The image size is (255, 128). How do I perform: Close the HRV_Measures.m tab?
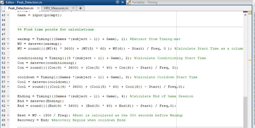point(73,8)
